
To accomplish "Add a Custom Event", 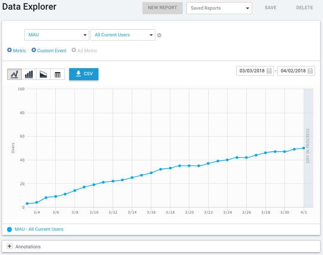I will point(49,51).
